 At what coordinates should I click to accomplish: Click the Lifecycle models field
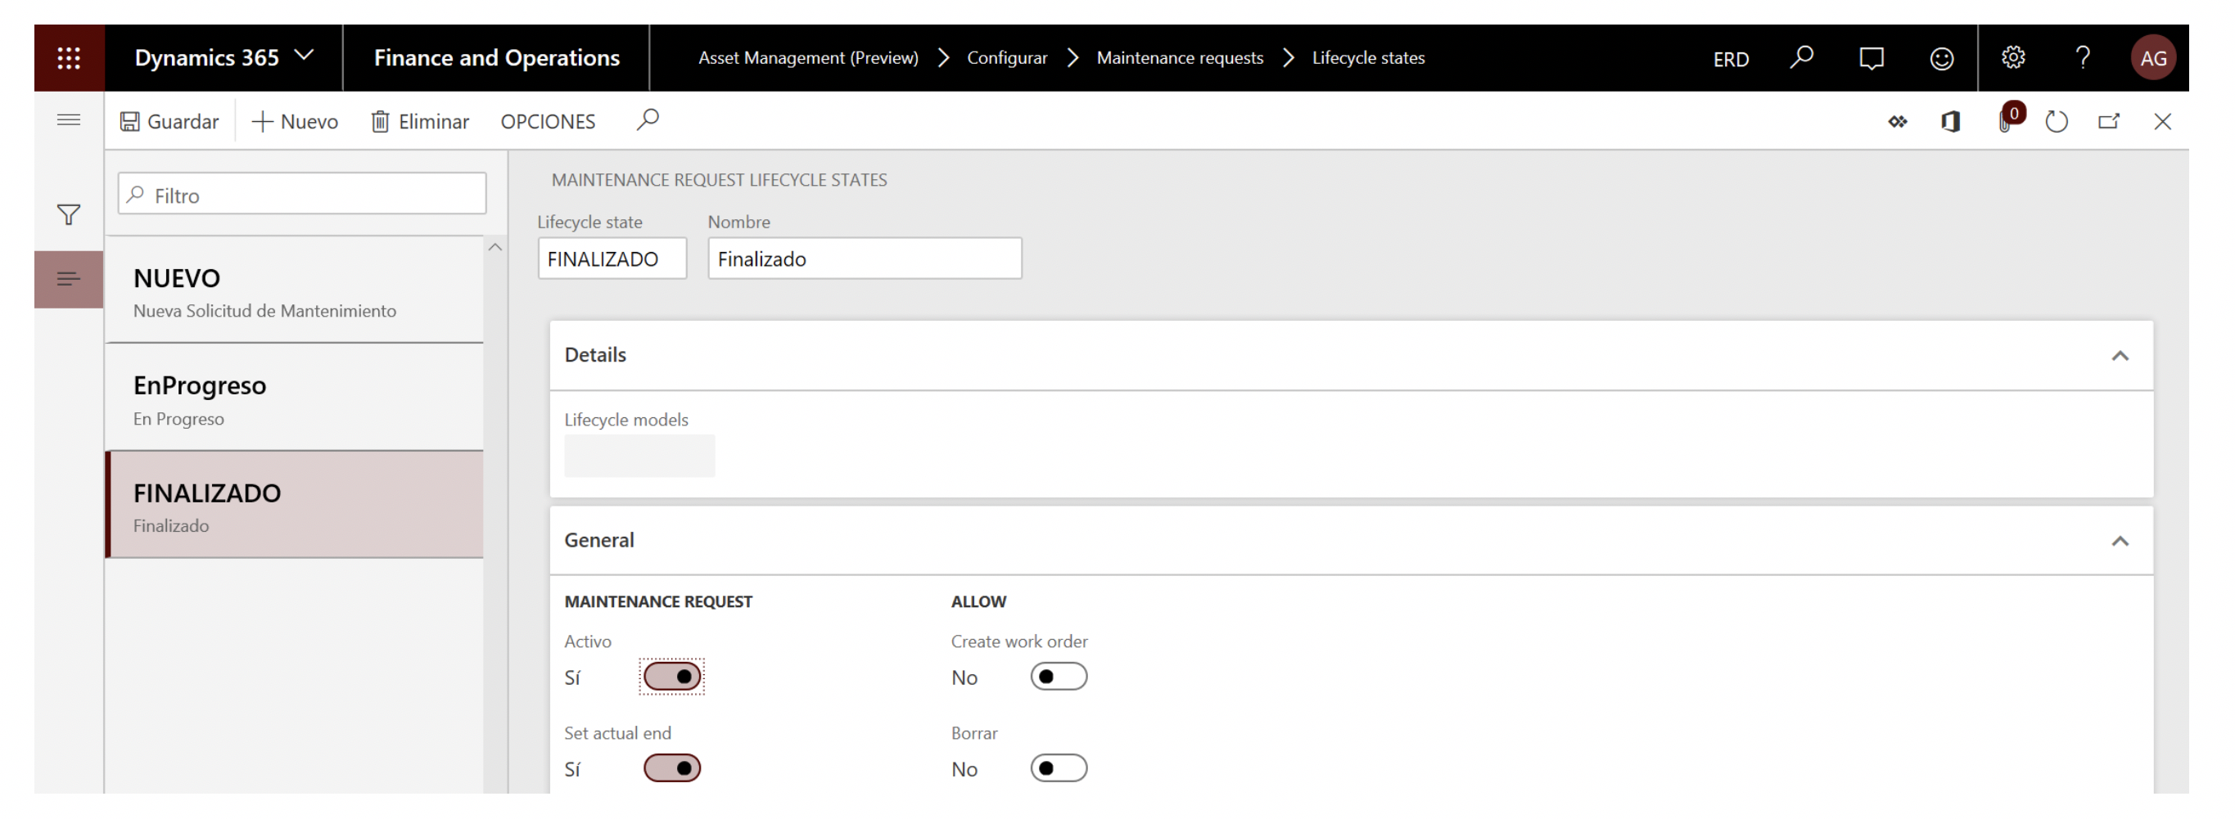click(x=639, y=456)
